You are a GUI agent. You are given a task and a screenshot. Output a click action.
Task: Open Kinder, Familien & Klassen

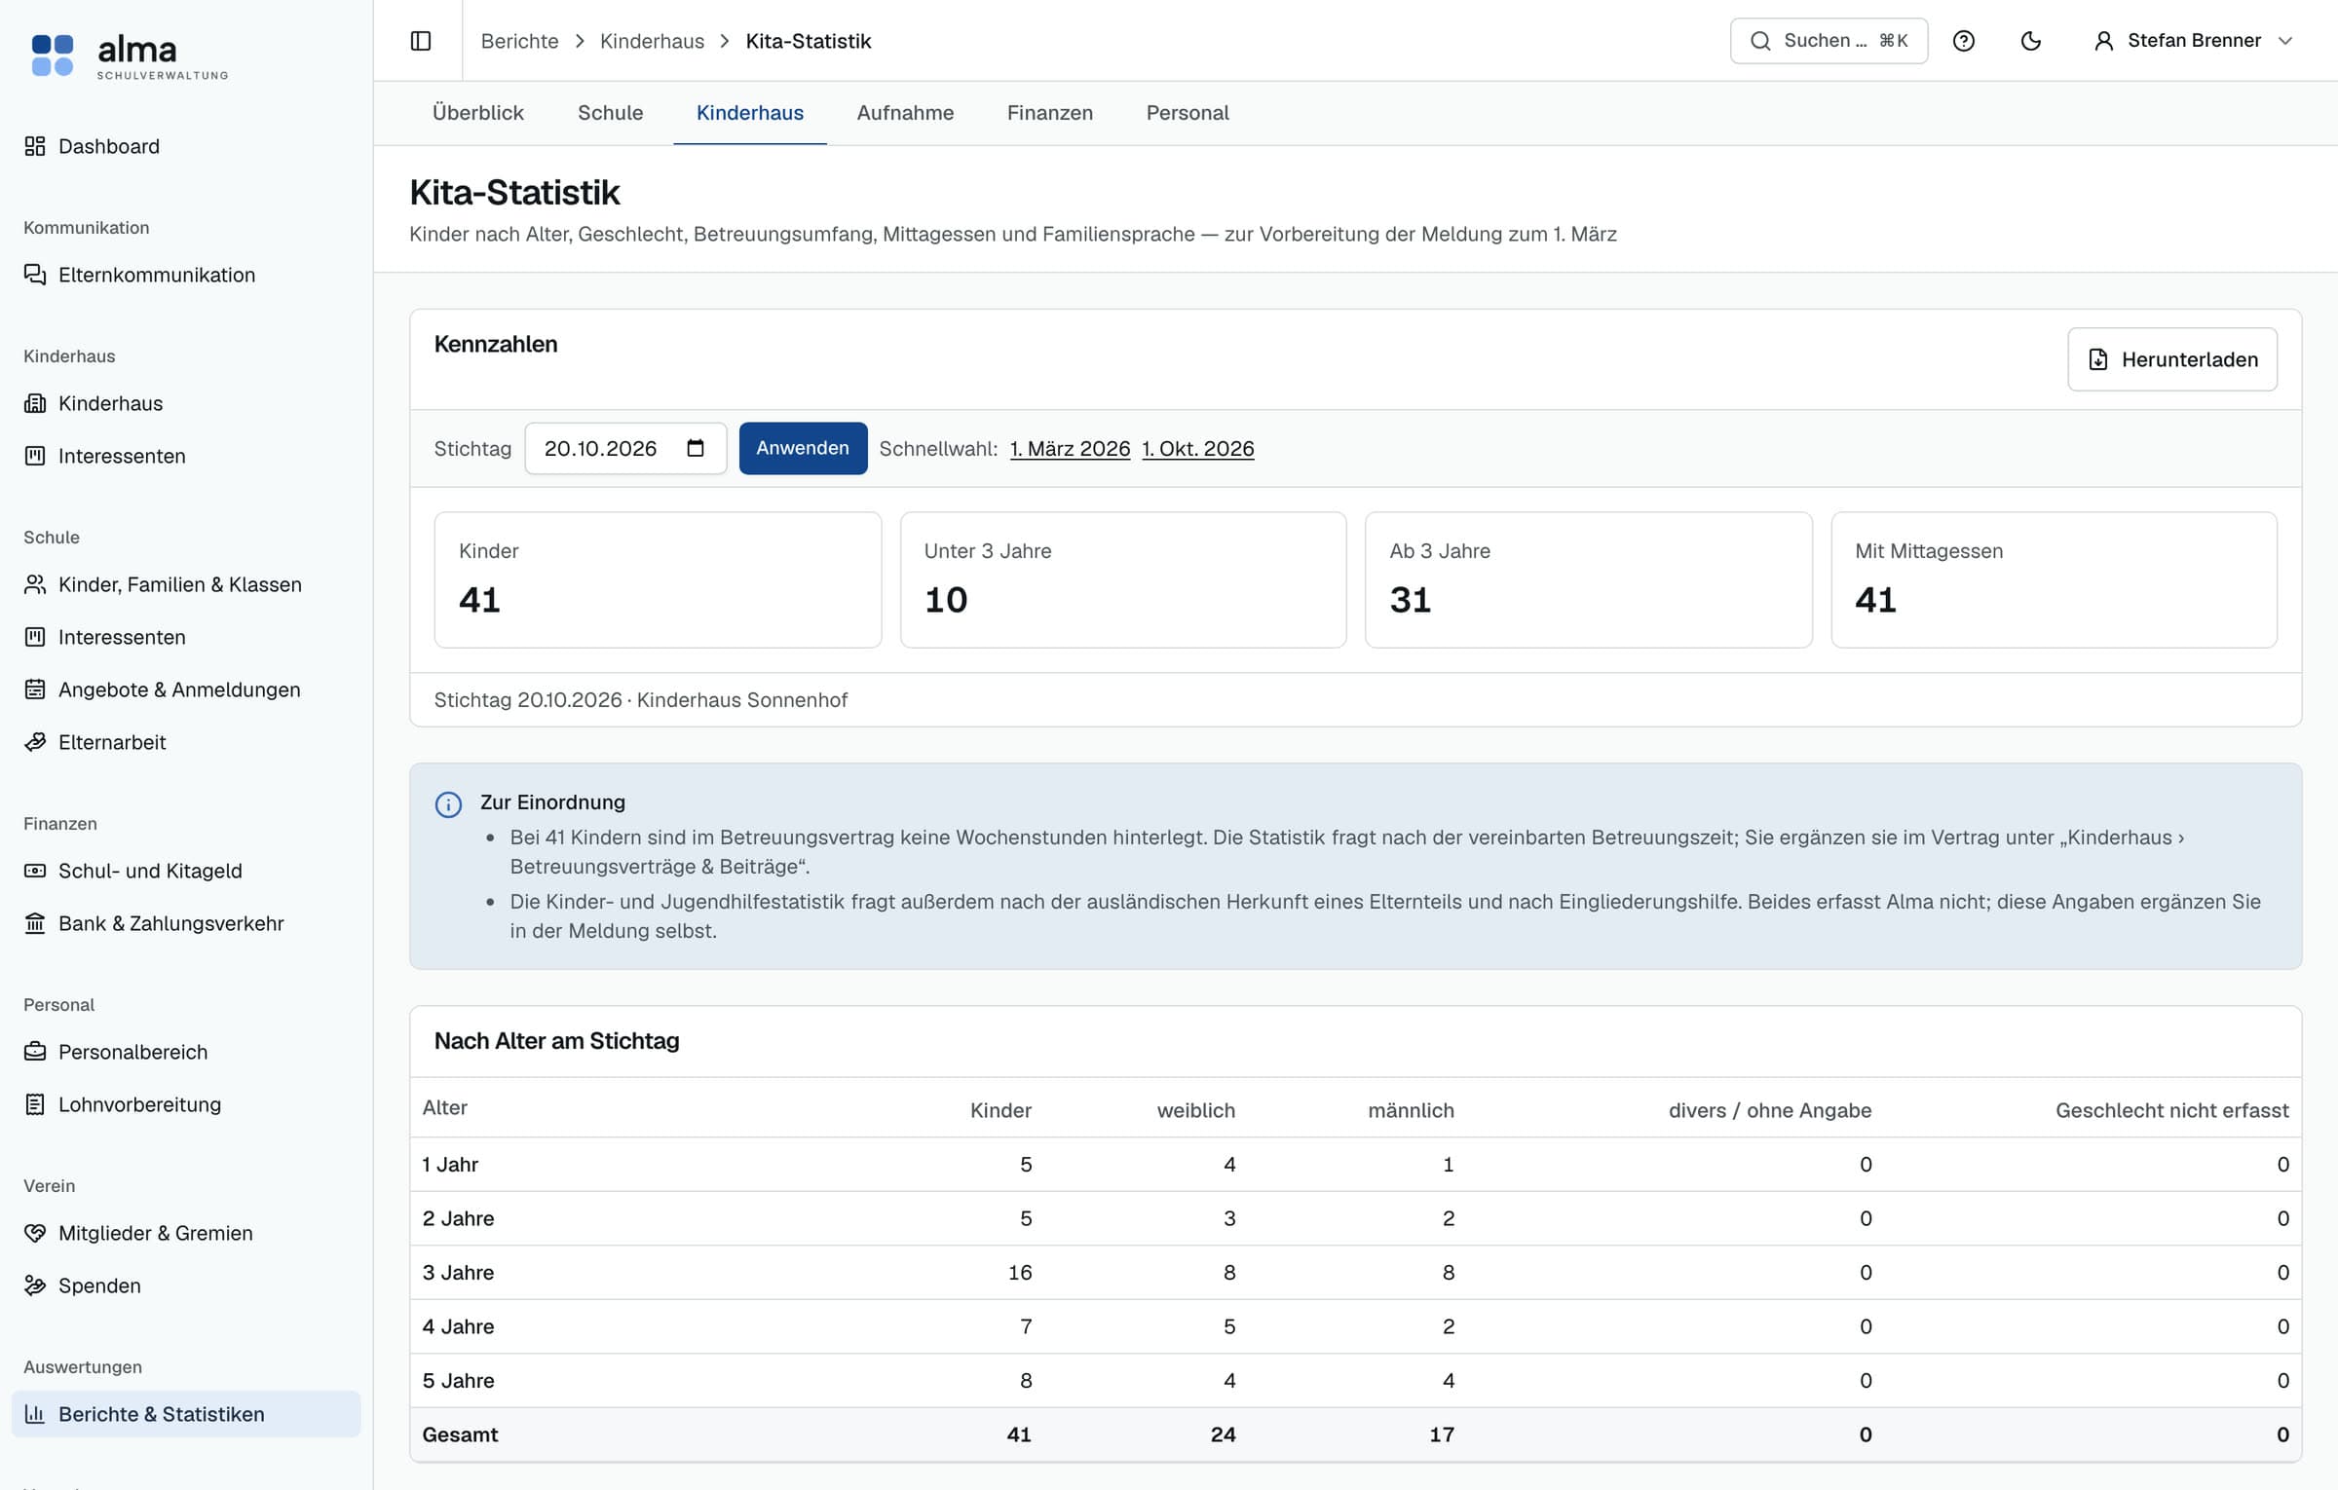[x=186, y=584]
